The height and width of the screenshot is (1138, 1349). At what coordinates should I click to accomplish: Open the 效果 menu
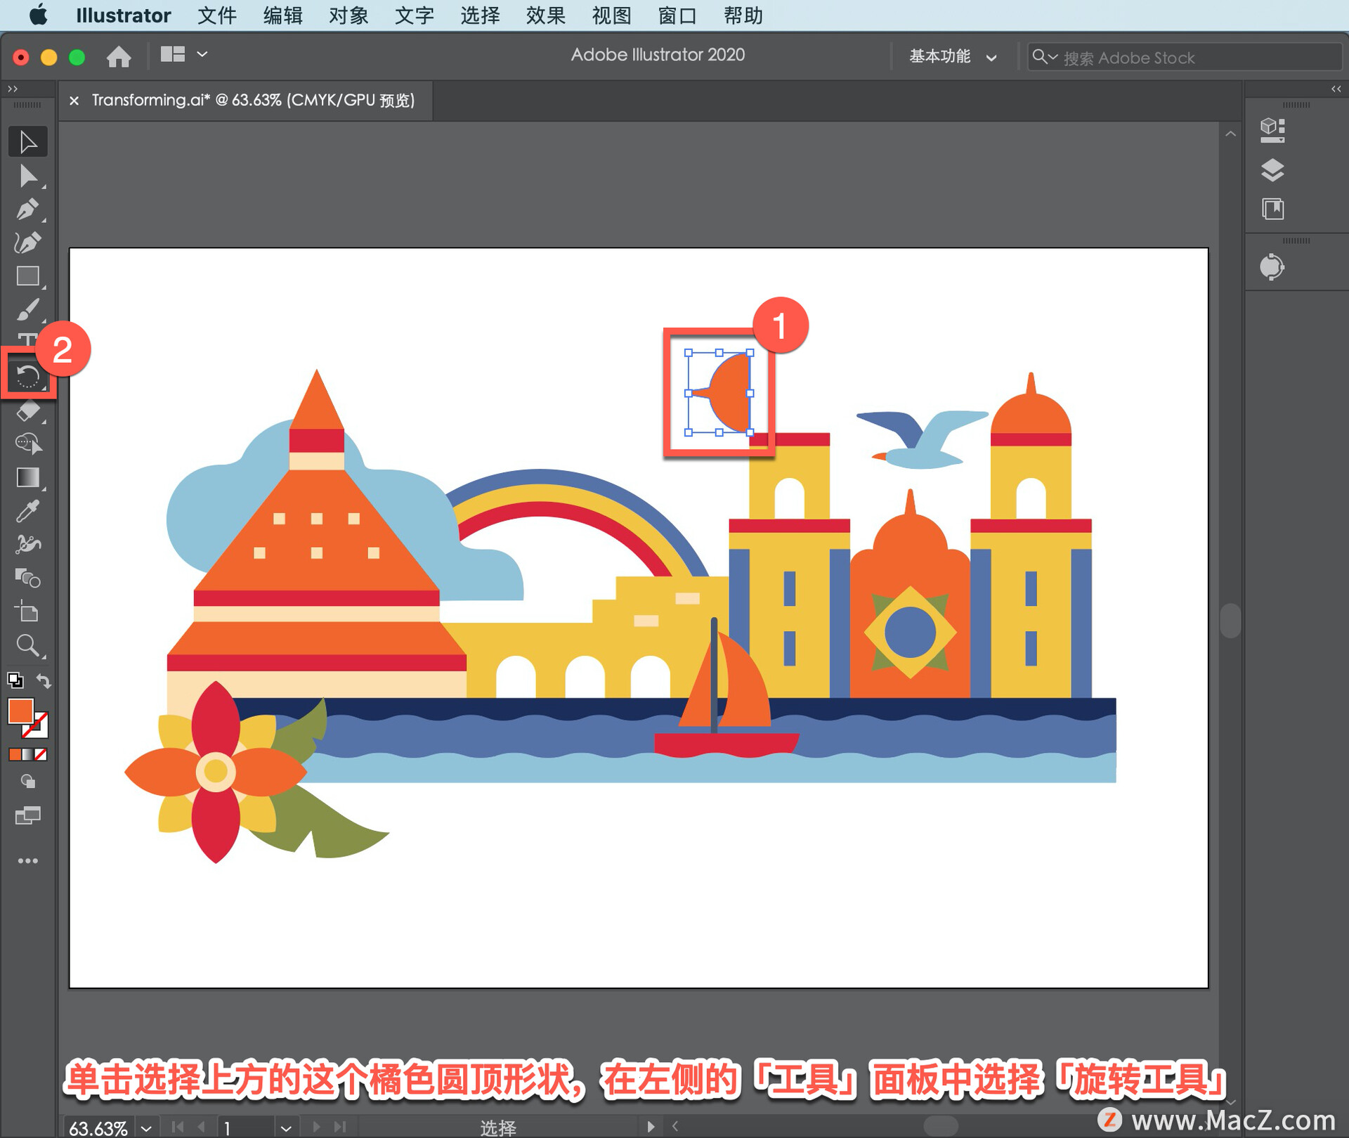tap(545, 15)
